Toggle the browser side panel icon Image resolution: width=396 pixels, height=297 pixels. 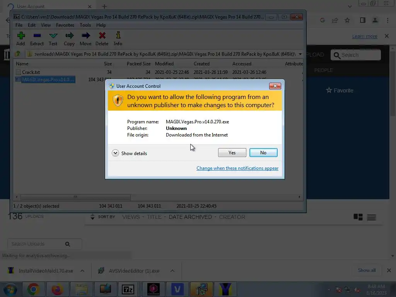click(363, 20)
